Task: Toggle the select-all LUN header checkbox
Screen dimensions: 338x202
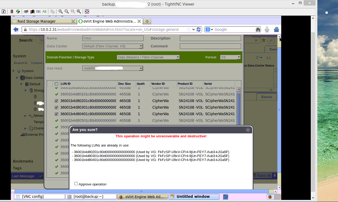Action: click(57, 84)
